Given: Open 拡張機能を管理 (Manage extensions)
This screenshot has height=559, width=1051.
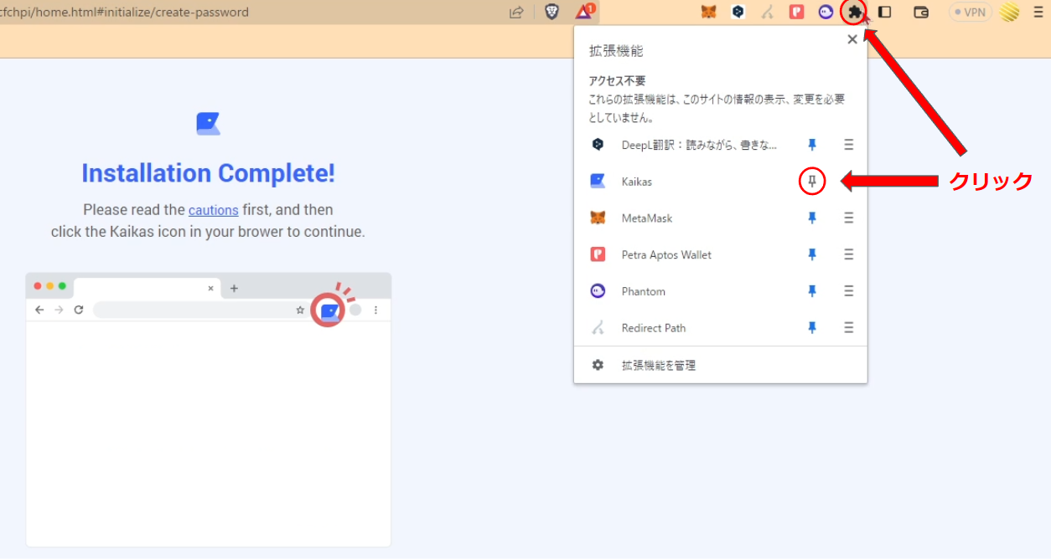Looking at the screenshot, I should tap(658, 366).
